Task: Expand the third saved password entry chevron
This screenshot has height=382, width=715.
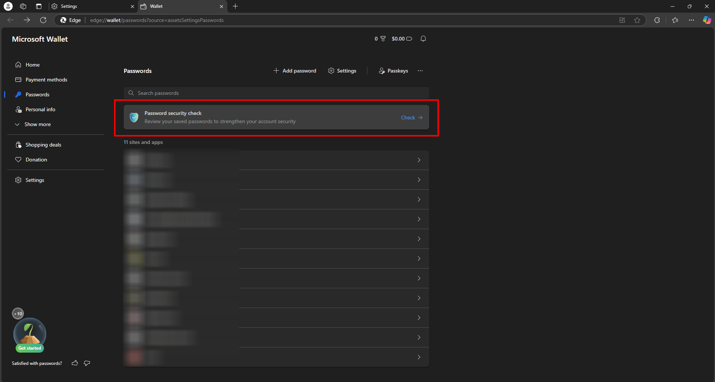Action: pos(419,199)
